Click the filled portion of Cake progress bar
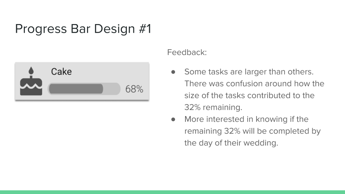The height and width of the screenshot is (194, 345). (76, 89)
